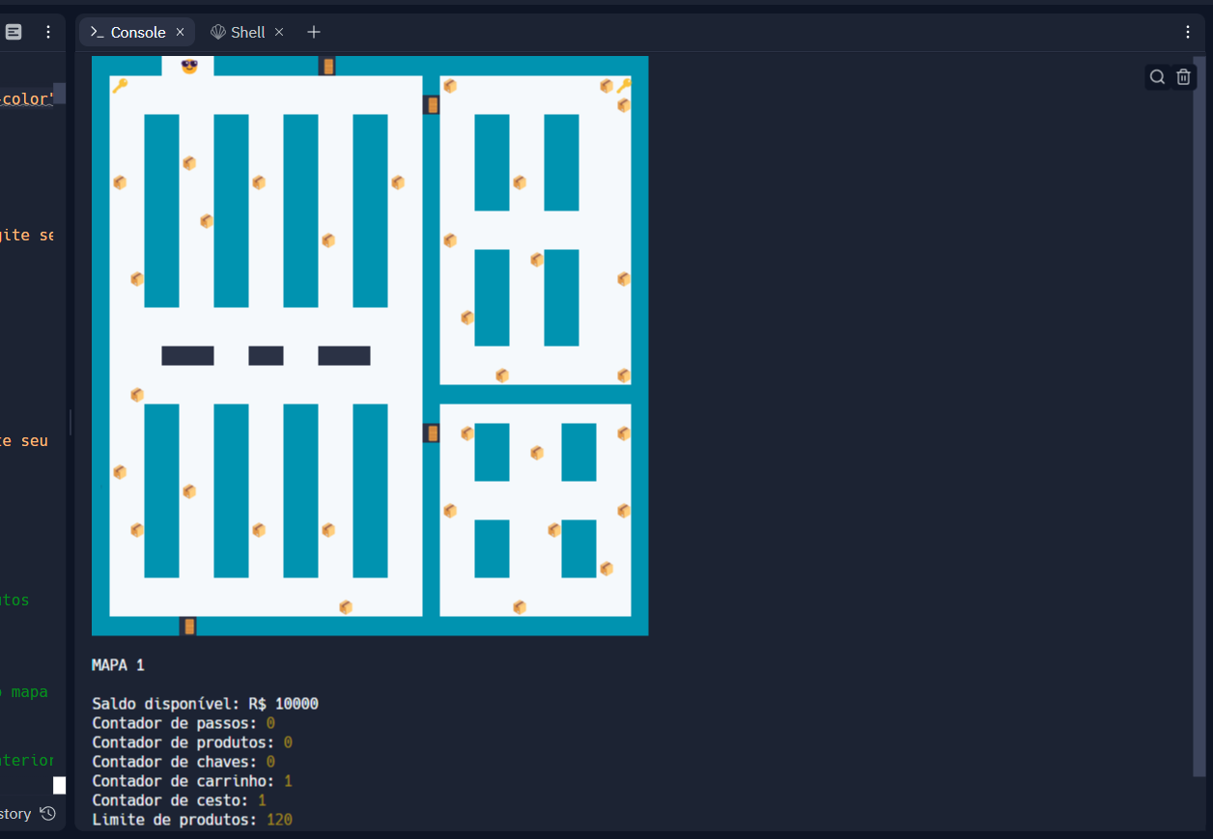
Task: Click the player emoji at the top of the map
Action: (x=189, y=66)
